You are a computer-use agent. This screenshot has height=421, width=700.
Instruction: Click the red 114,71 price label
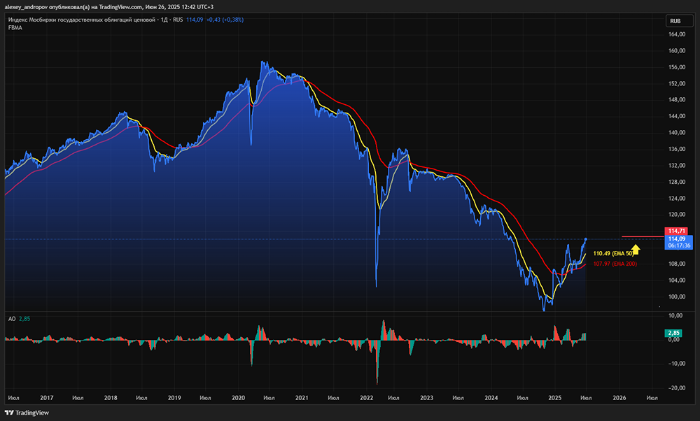tap(676, 231)
